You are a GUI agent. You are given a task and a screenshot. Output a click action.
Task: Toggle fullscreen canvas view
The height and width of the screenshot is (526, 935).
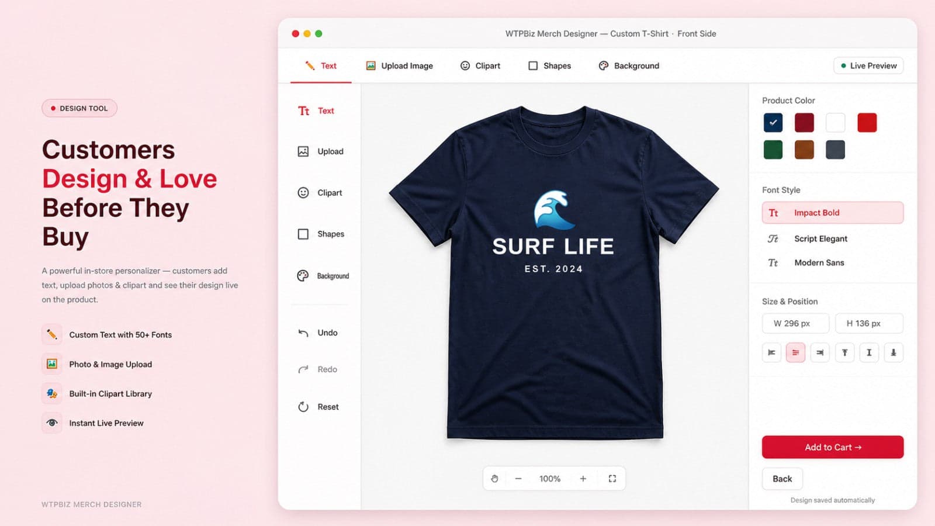pyautogui.click(x=612, y=479)
